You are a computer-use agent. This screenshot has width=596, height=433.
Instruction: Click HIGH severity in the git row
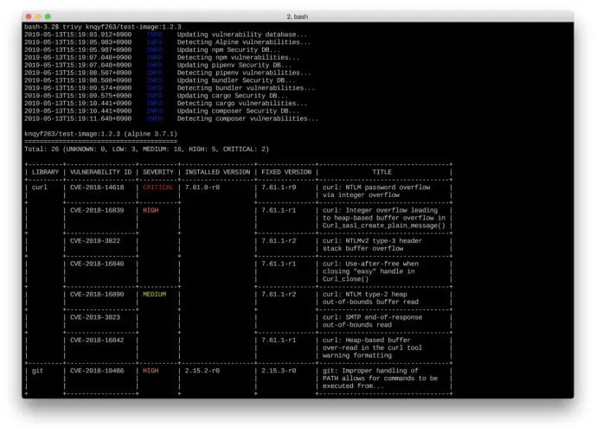[151, 371]
